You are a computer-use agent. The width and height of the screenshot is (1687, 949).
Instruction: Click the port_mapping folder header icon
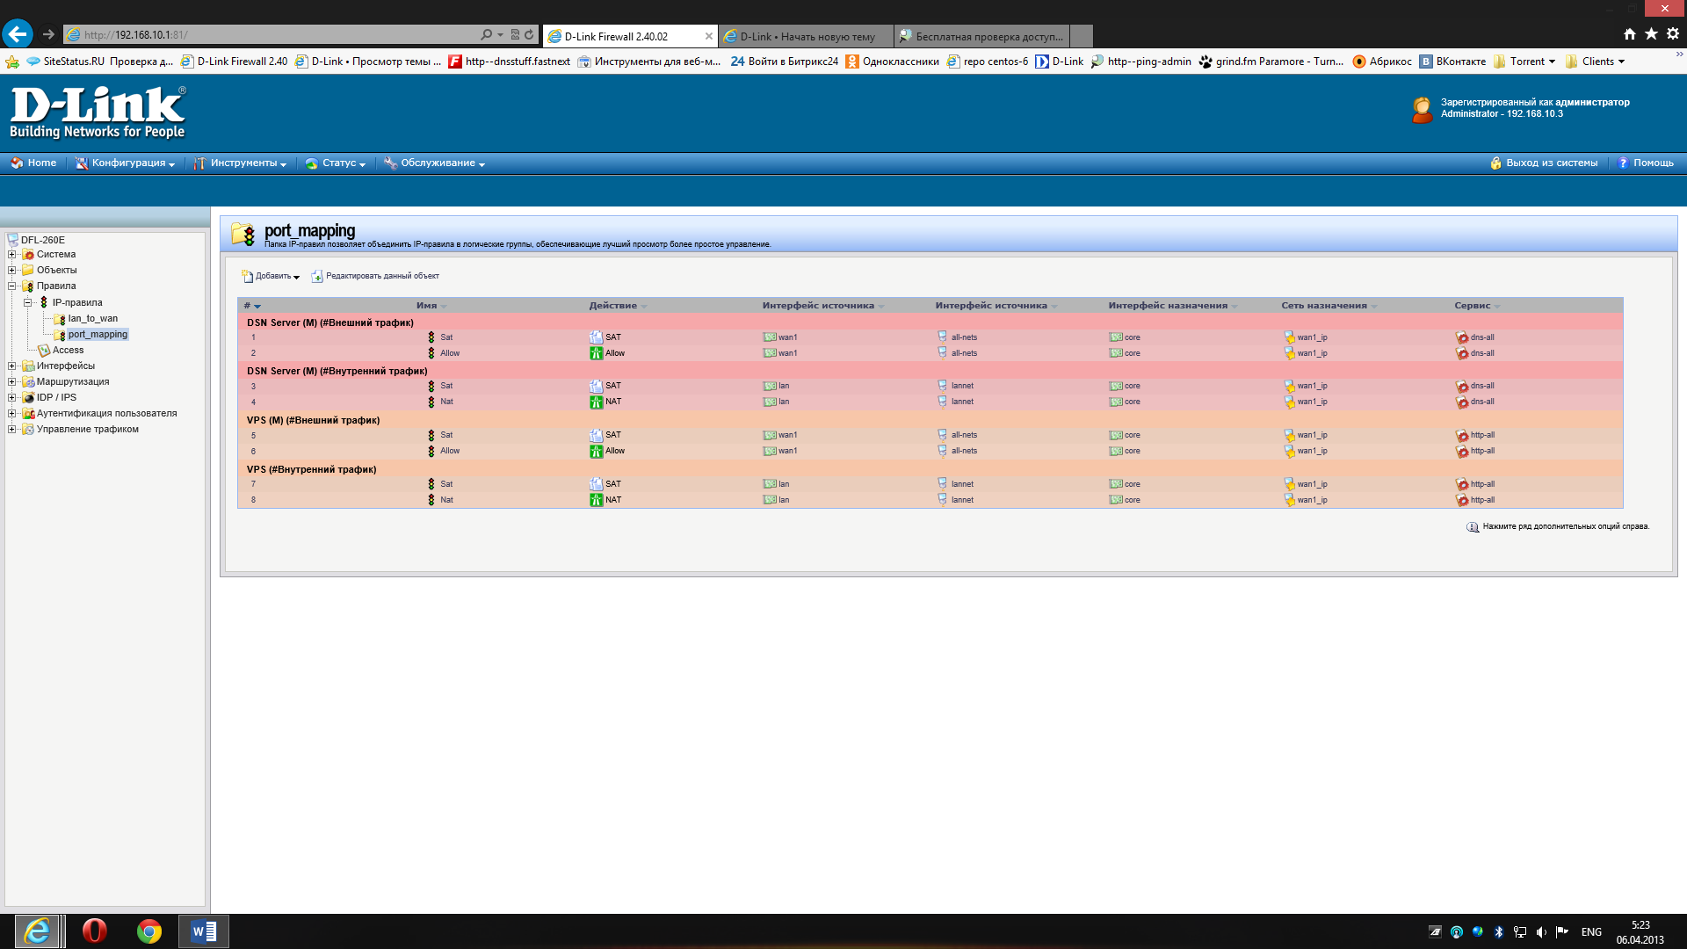[243, 234]
